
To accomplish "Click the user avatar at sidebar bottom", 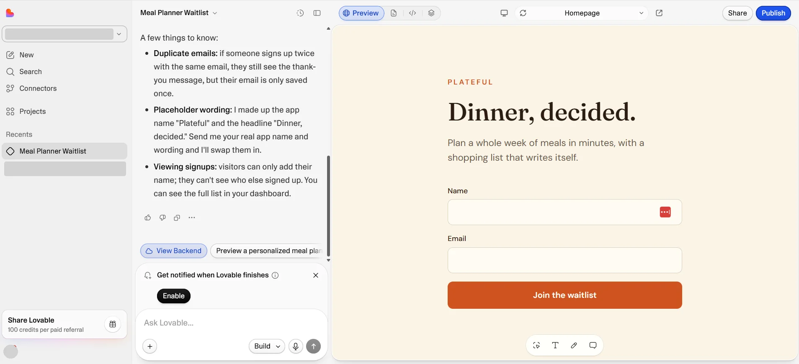I will (11, 352).
